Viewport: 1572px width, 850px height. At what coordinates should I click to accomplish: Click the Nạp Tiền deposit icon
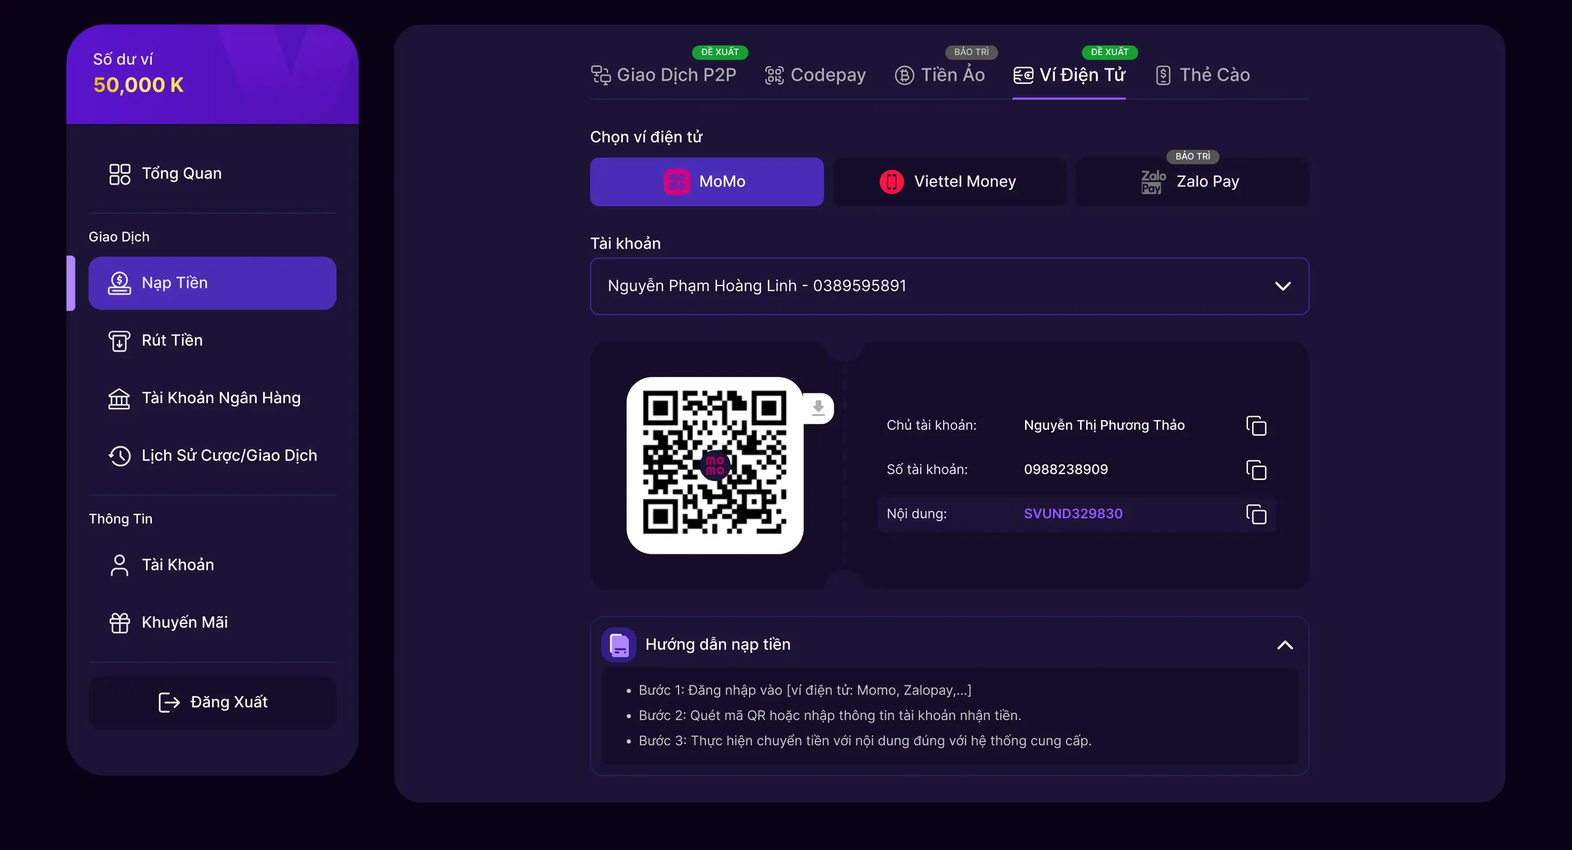[x=120, y=283]
